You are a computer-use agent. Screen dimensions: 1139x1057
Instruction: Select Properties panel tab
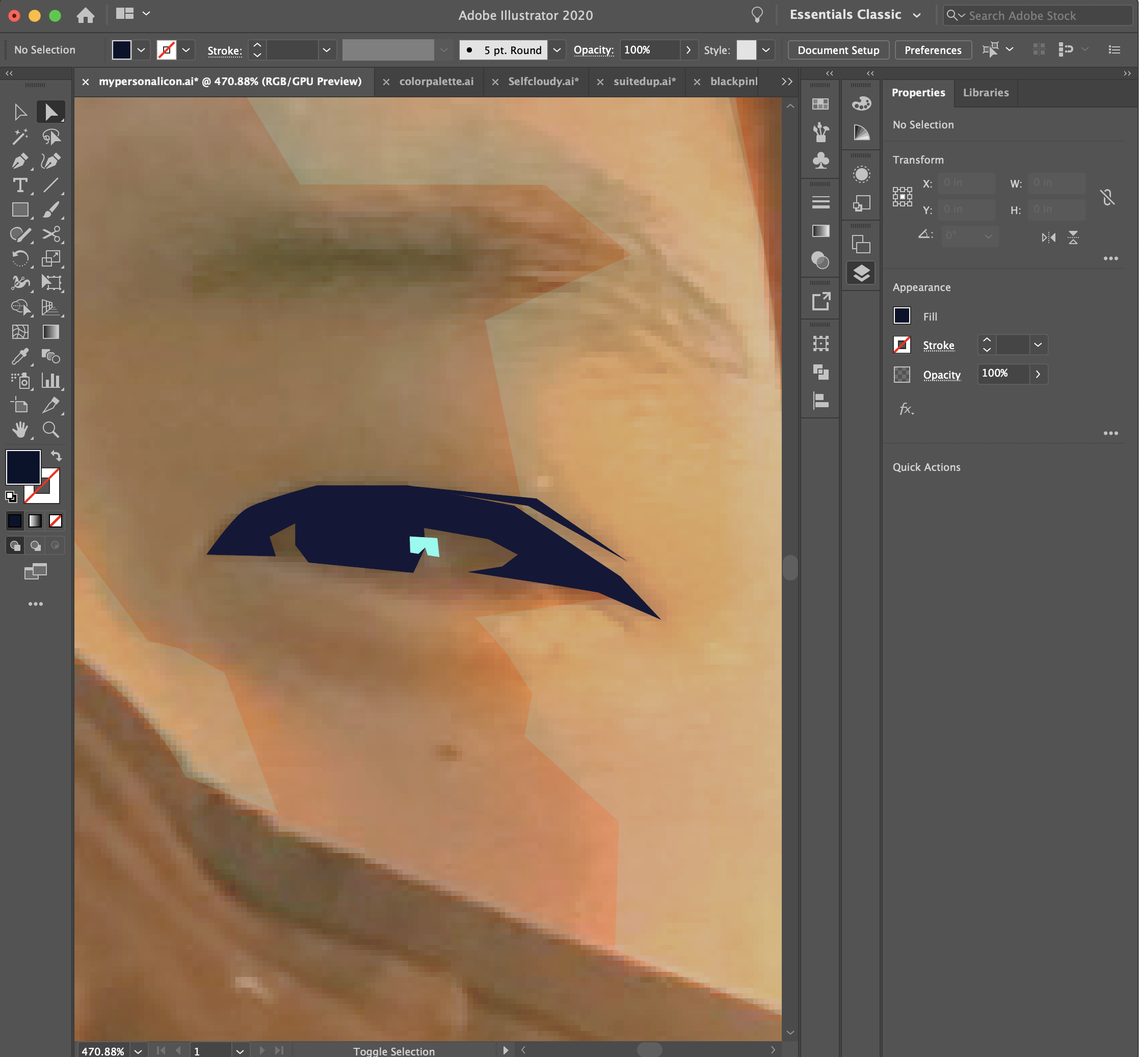pos(918,92)
